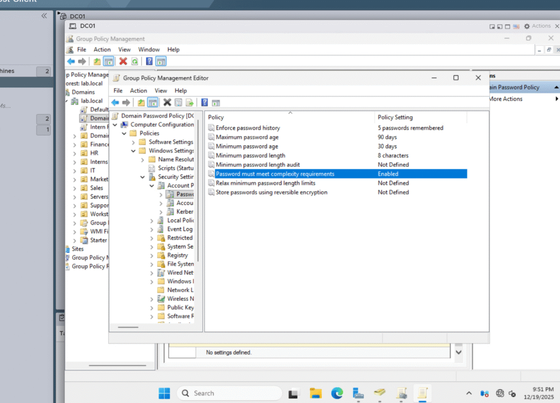The width and height of the screenshot is (560, 403).
Task: Click the Back arrow in Group Policy Editor toolbar
Action: click(115, 103)
